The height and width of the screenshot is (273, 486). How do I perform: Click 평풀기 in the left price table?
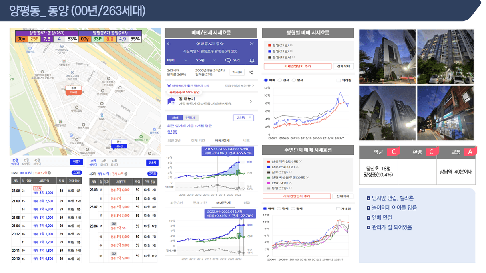[76, 162]
